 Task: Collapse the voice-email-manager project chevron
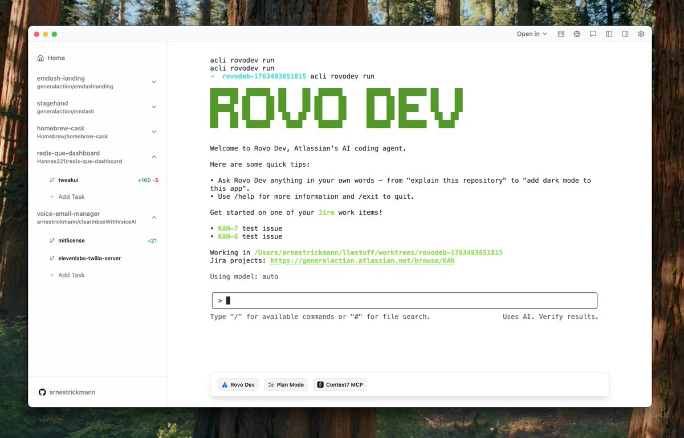tap(154, 218)
